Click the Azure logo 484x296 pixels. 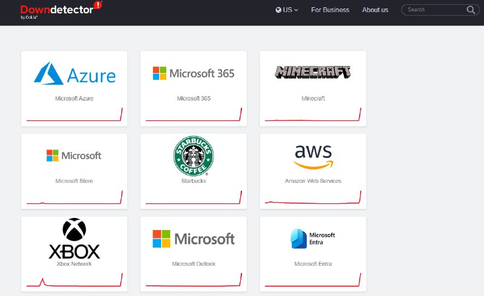coord(74,73)
